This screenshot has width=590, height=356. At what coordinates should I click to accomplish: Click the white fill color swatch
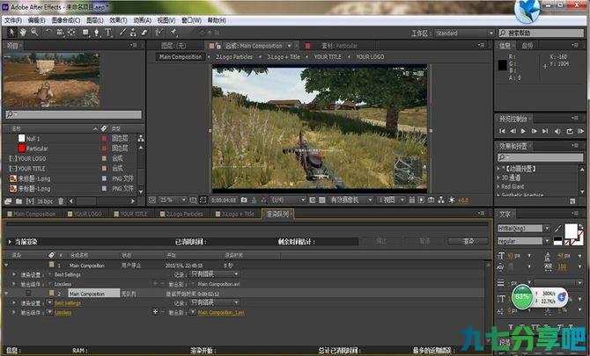click(x=571, y=231)
